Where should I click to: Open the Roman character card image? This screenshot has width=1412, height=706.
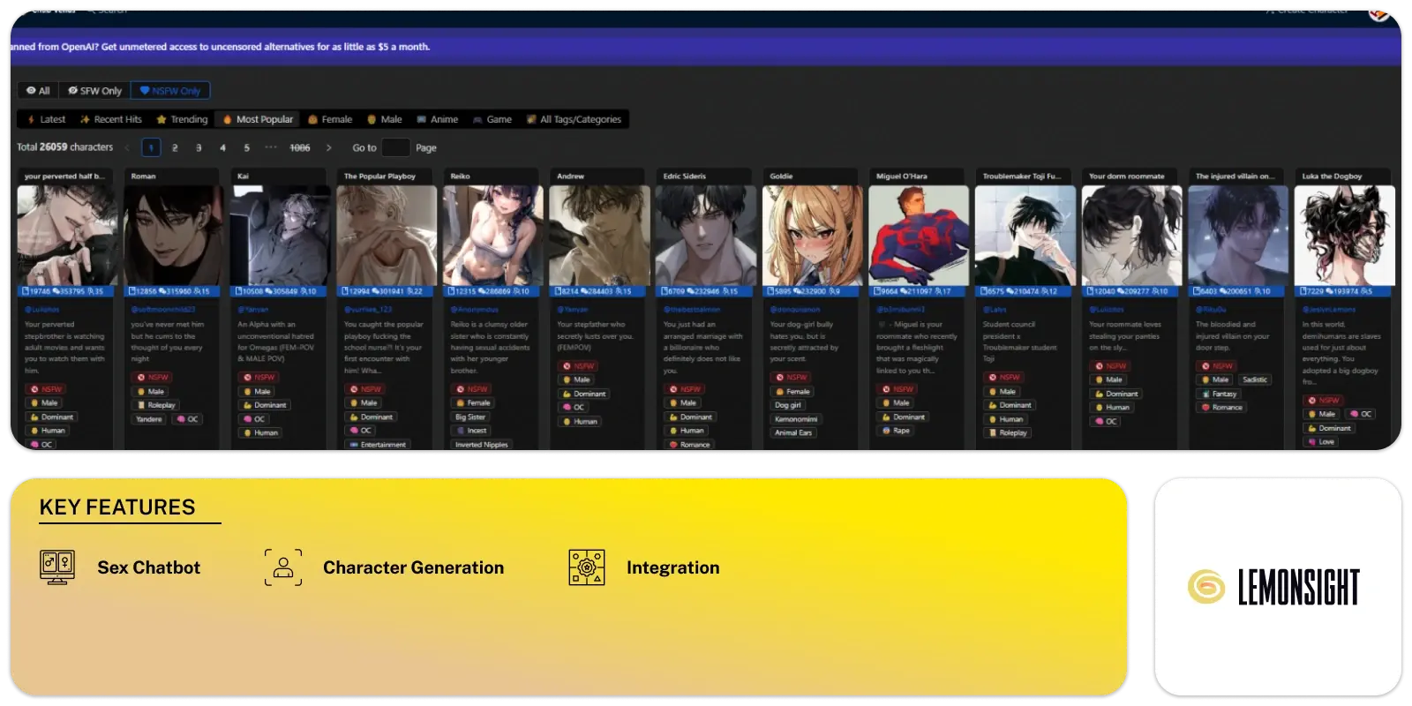tap(173, 235)
